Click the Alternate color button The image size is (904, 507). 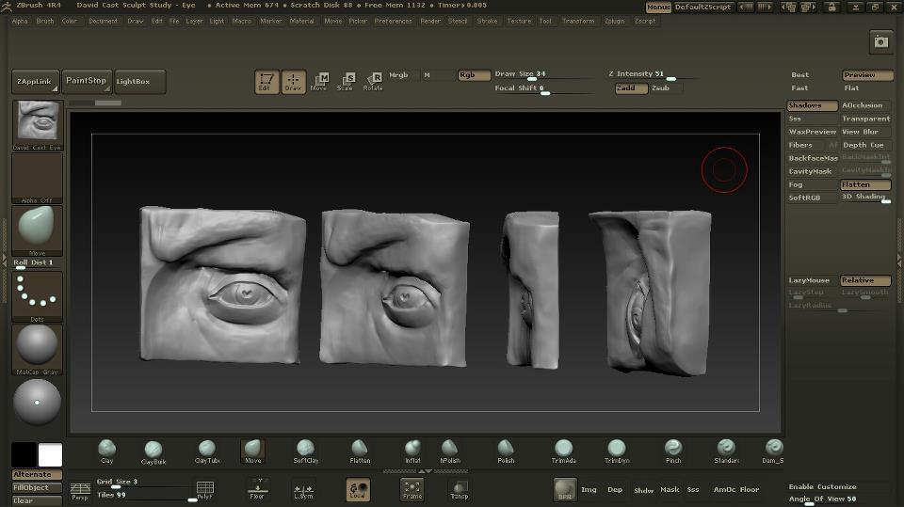click(x=37, y=474)
